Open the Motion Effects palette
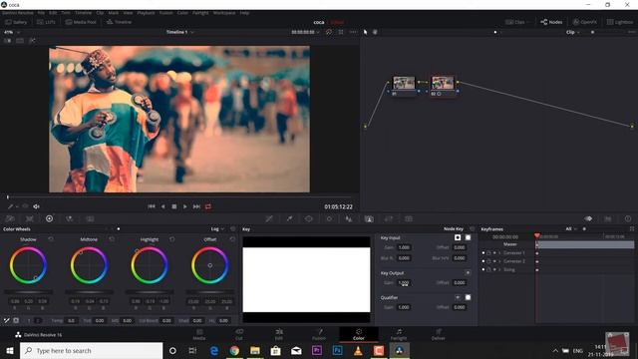Image resolution: width=638 pixels, height=359 pixels. tap(90, 218)
